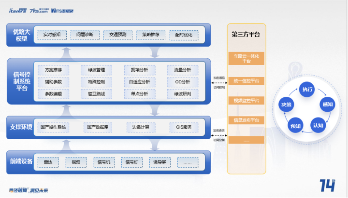
Task: Click the 寻径破局 洞见未来 slogan
Action: [x=29, y=190]
